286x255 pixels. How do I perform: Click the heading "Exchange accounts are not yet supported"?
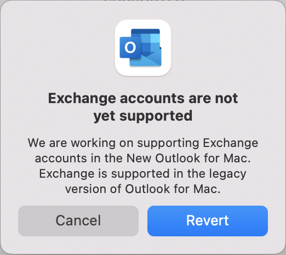(x=143, y=107)
